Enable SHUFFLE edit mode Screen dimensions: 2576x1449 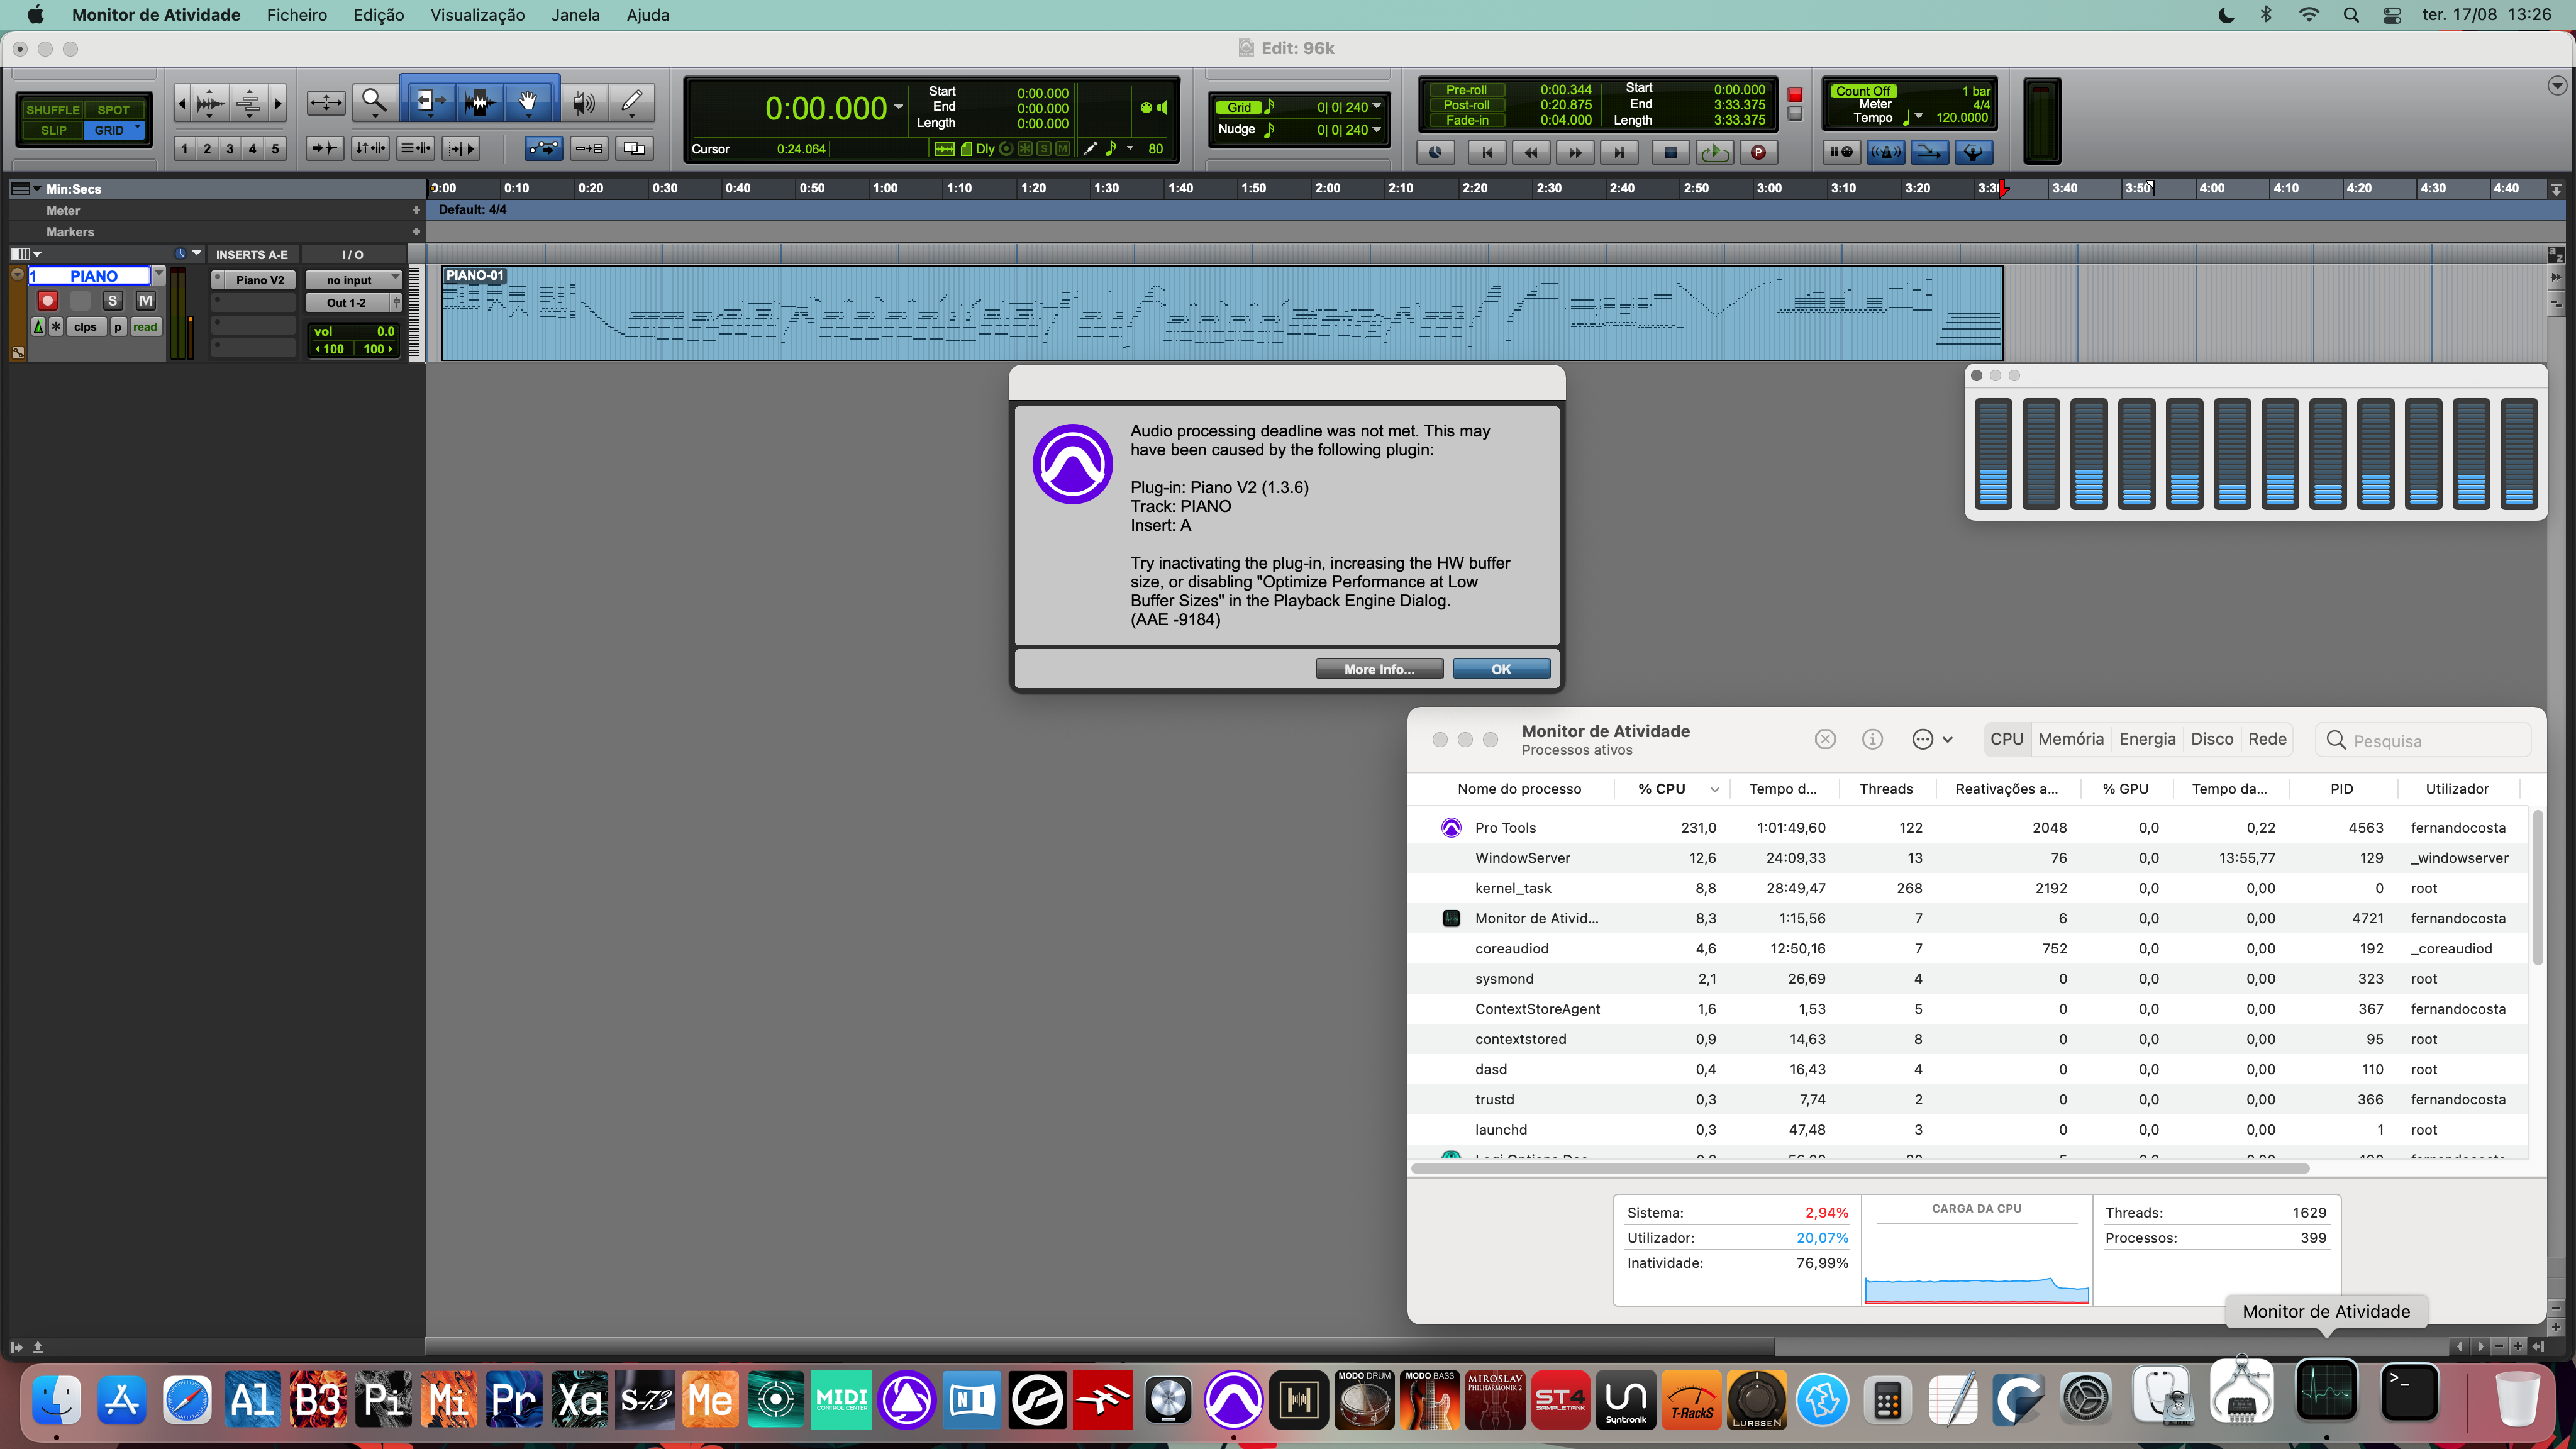pos(52,110)
